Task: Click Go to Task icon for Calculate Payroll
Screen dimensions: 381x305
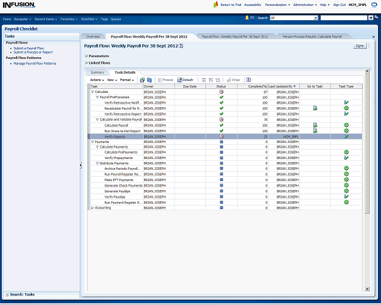Action: pos(315,125)
